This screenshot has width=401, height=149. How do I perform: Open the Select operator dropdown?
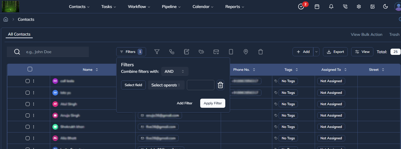coord(166,85)
